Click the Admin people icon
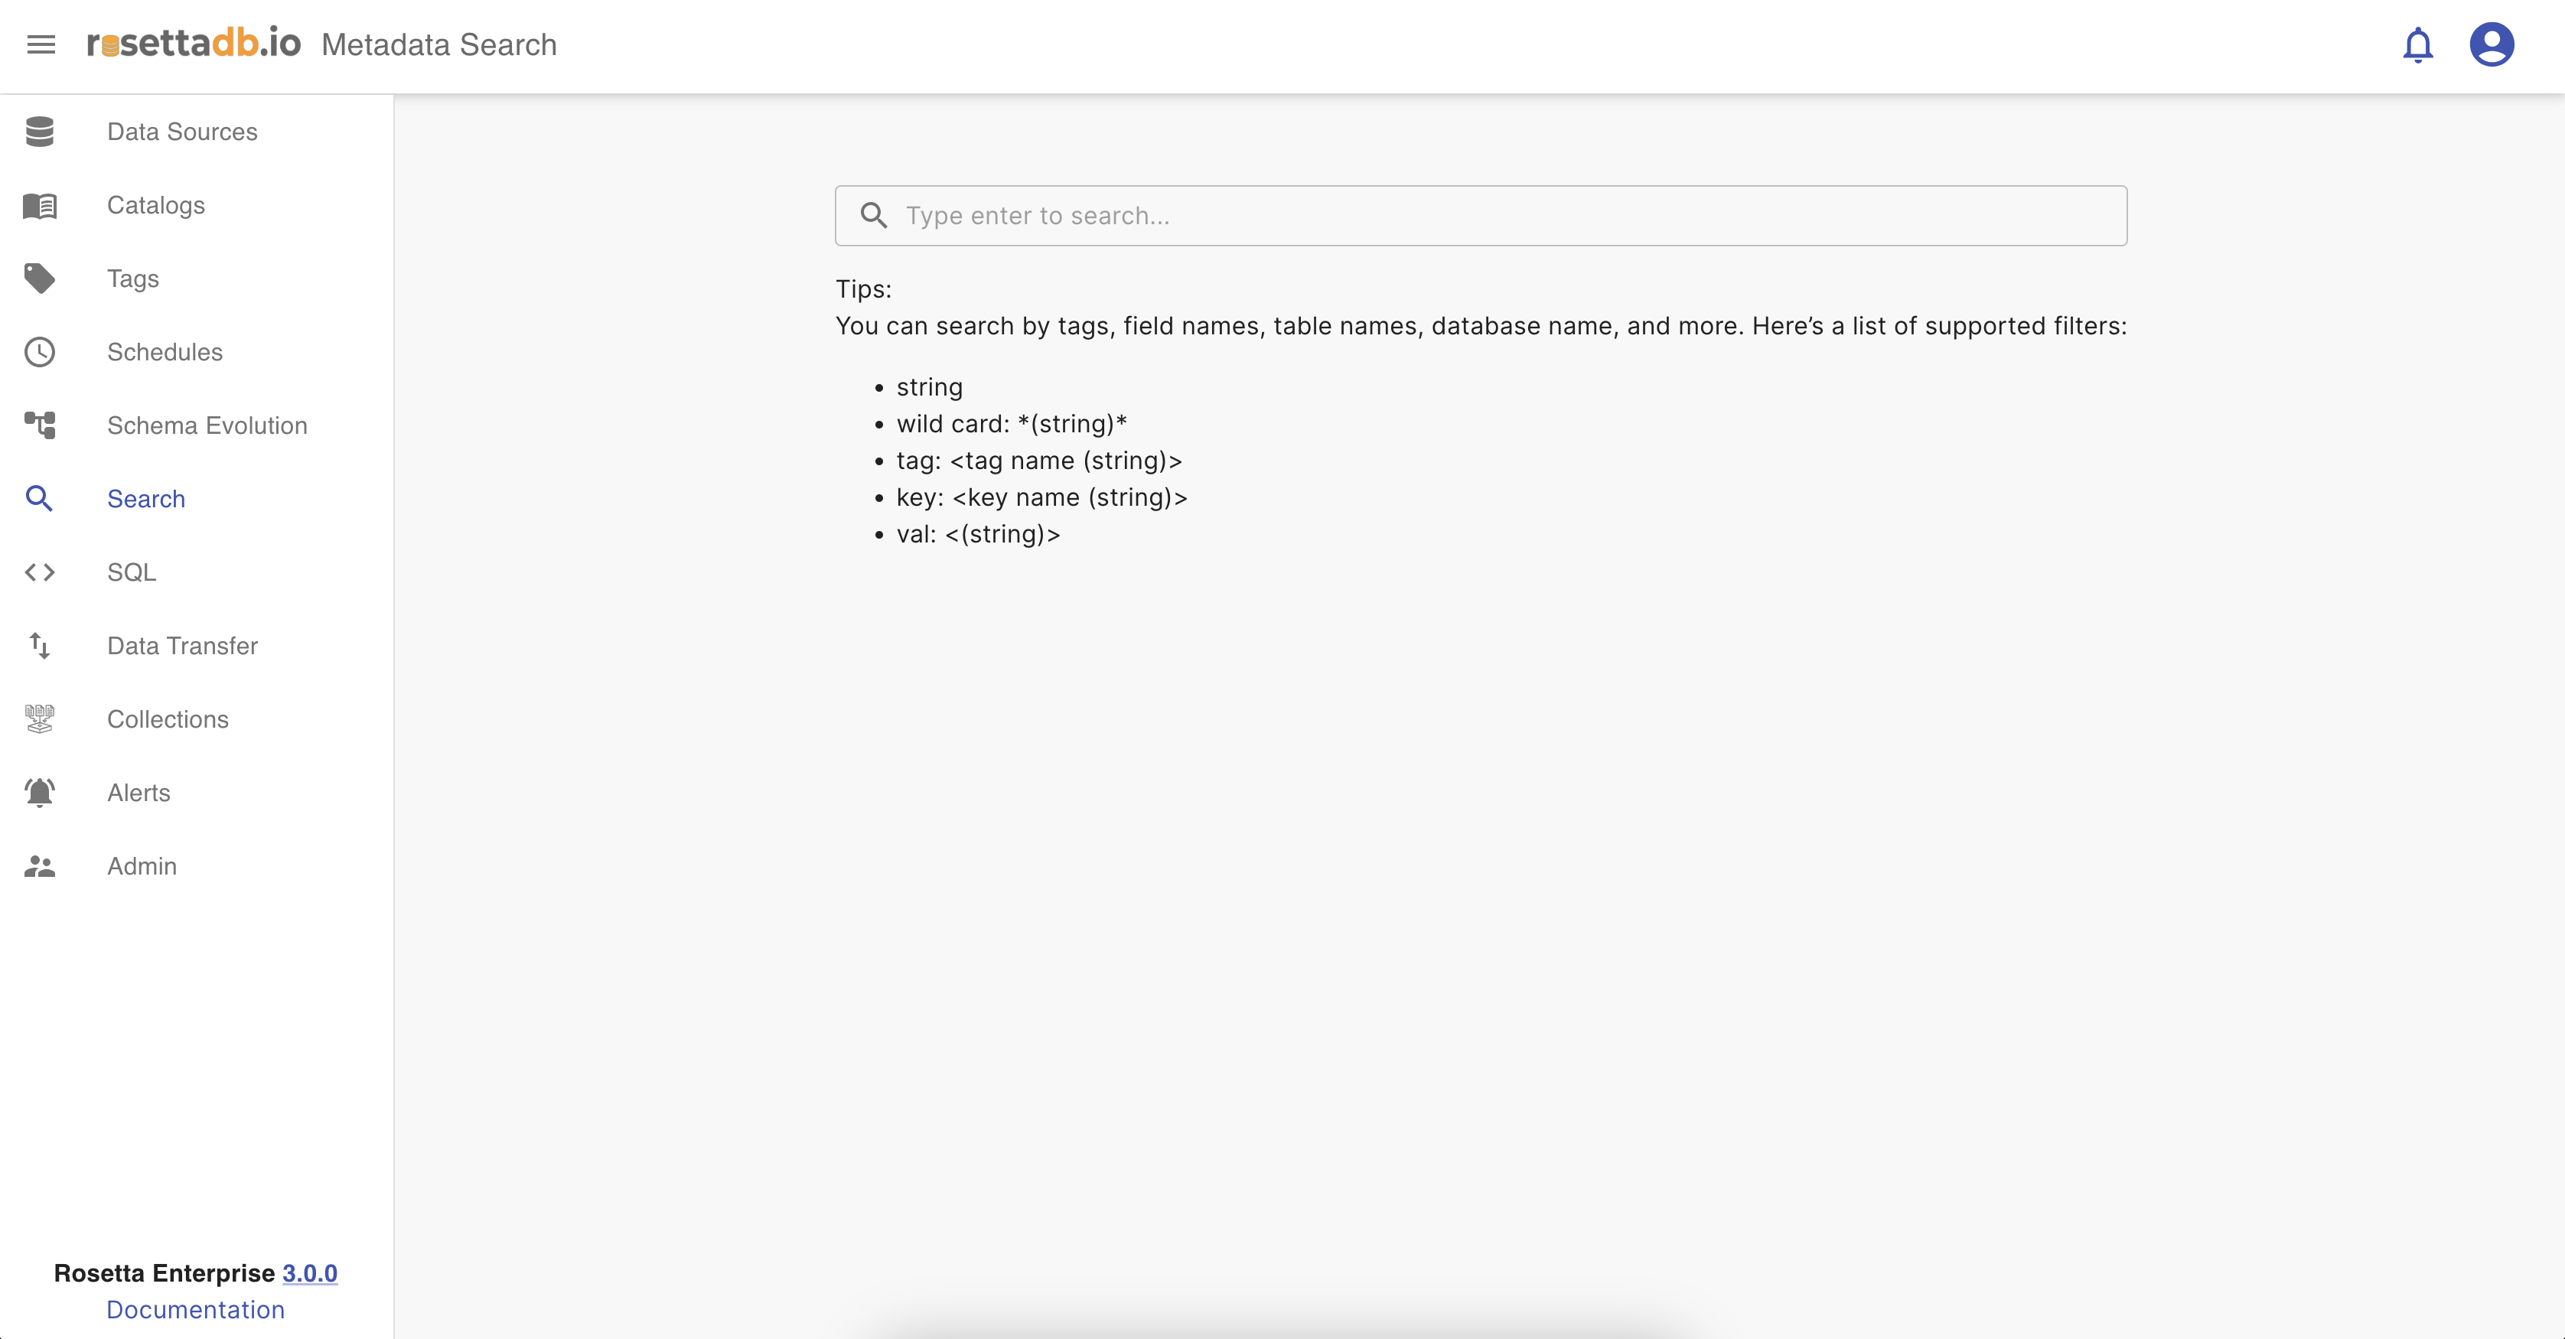Viewport: 2565px width, 1339px height. (40, 866)
